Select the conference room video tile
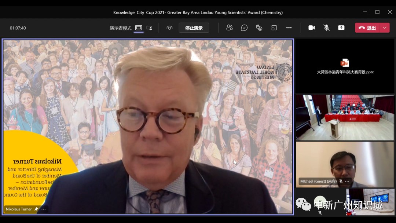Image resolution: width=396 pixels, height=223 pixels. pos(345,117)
